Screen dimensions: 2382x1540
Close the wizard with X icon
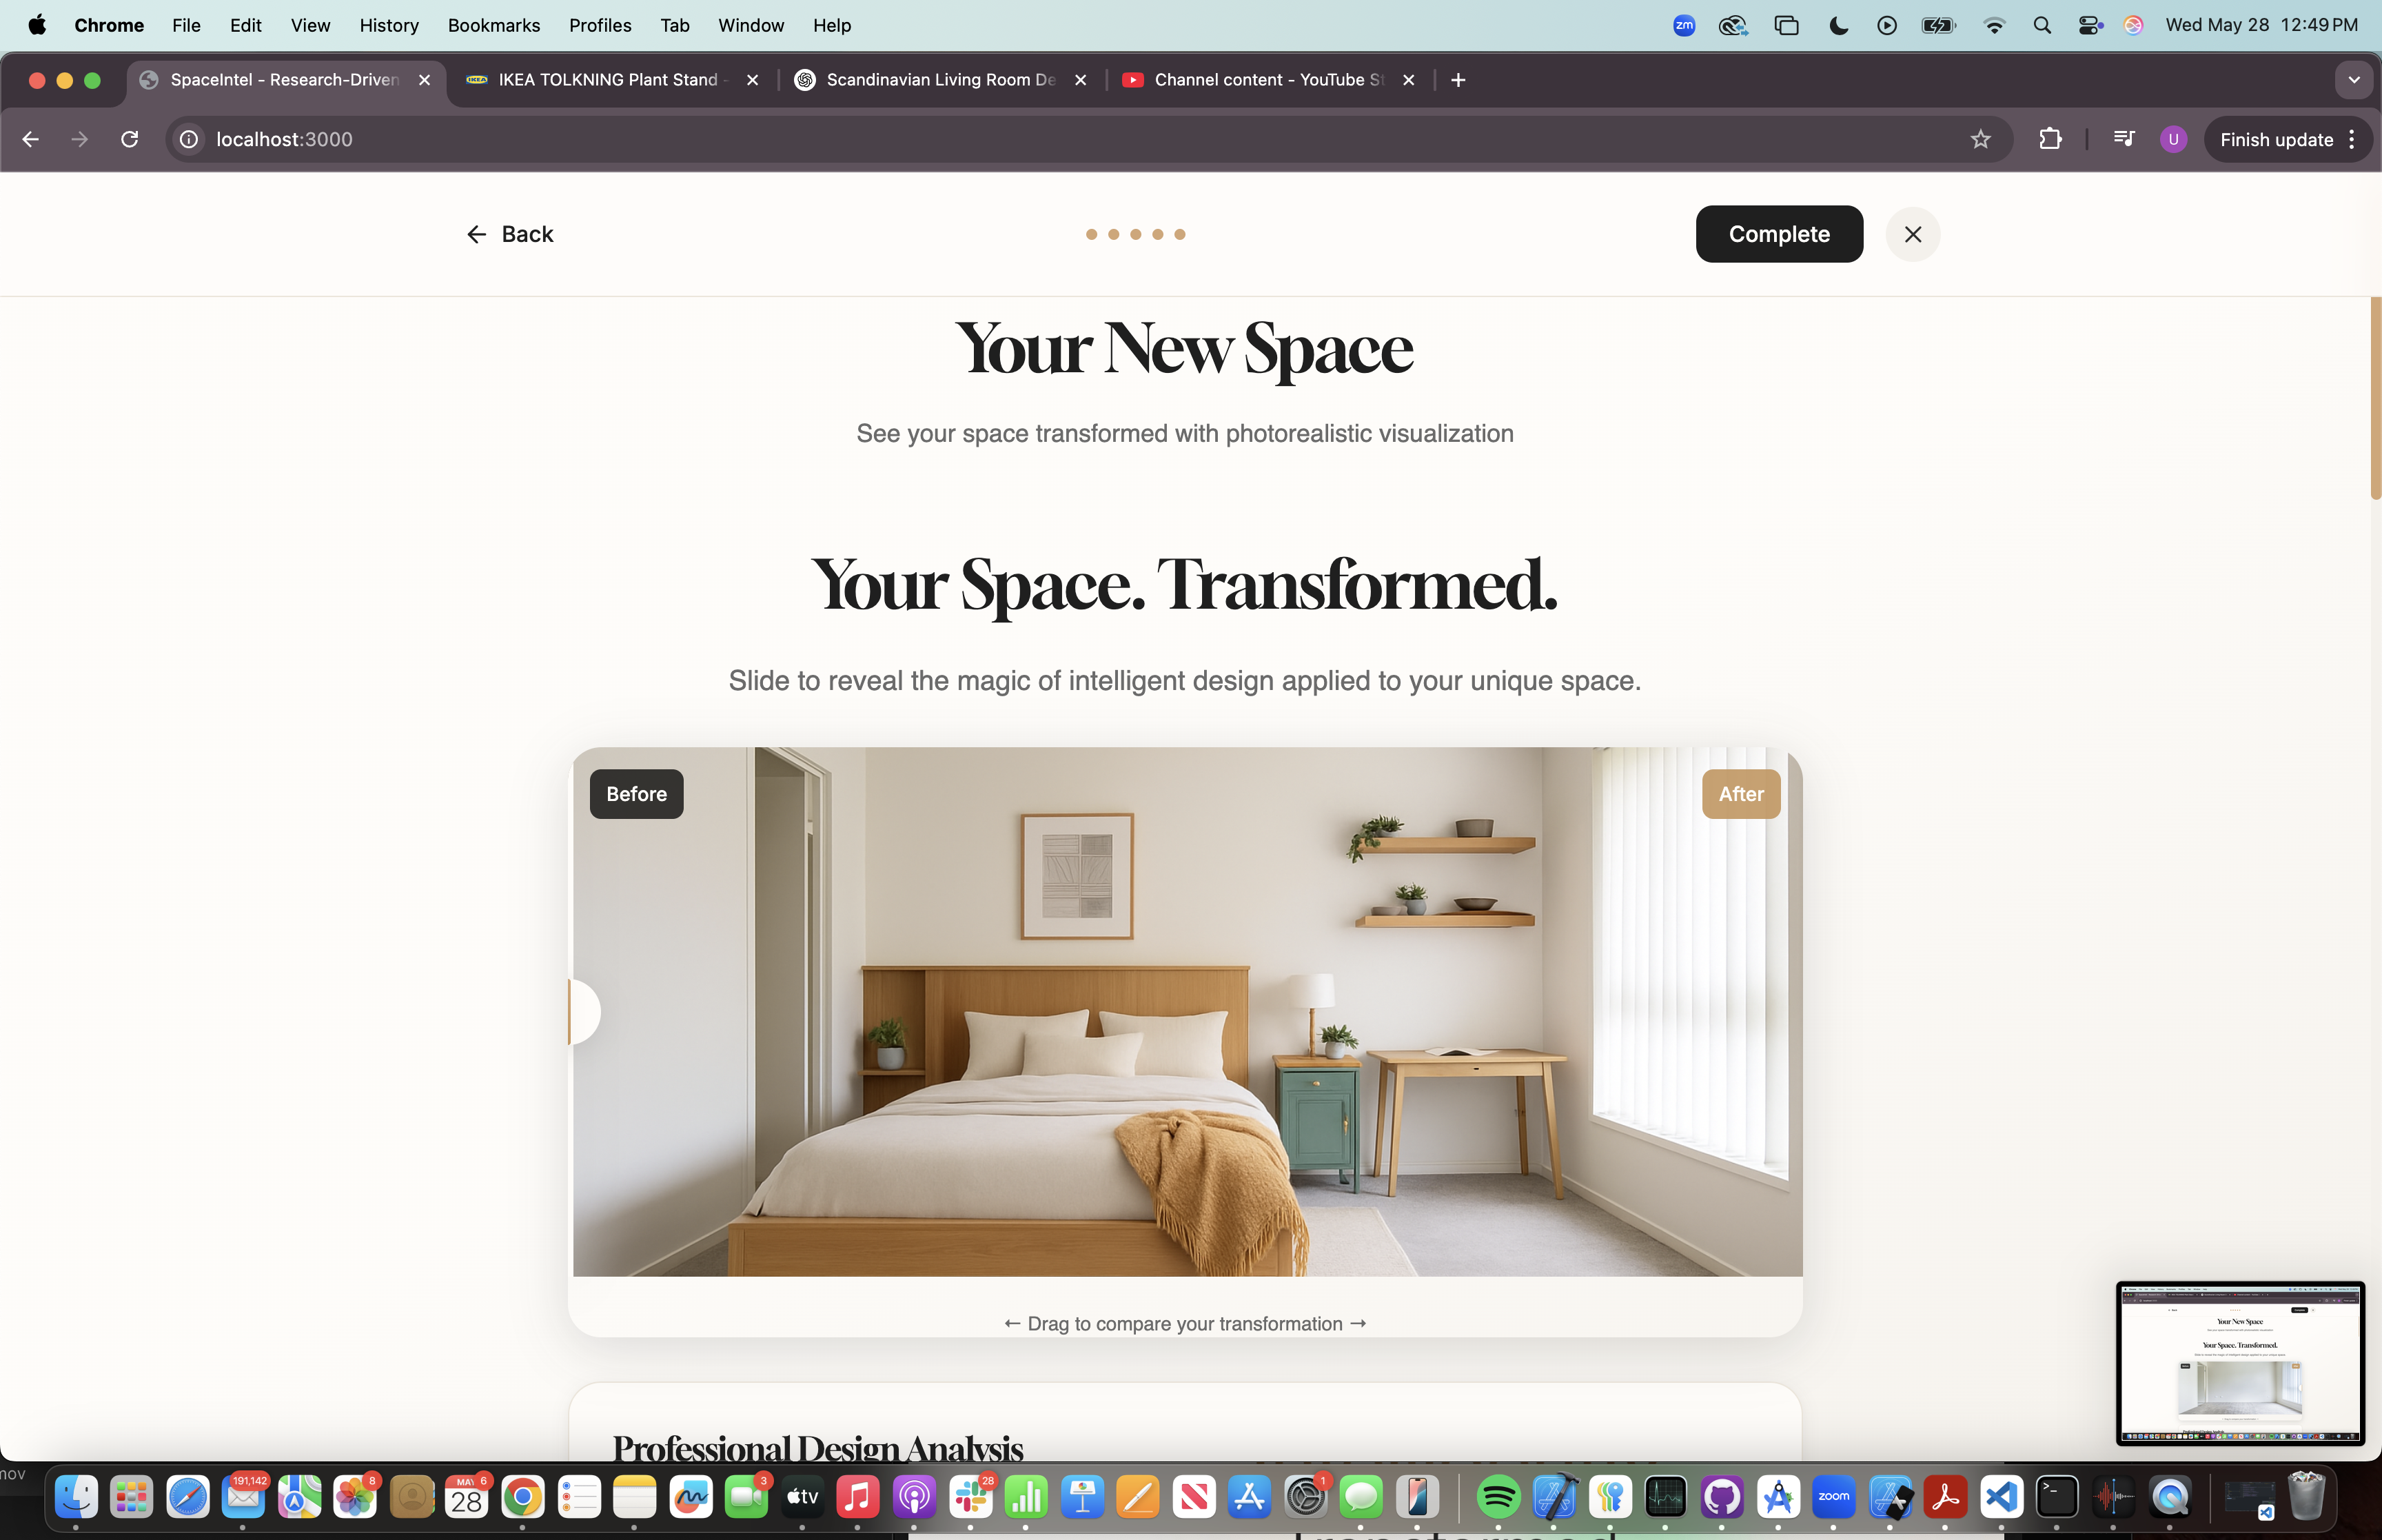coord(1912,234)
